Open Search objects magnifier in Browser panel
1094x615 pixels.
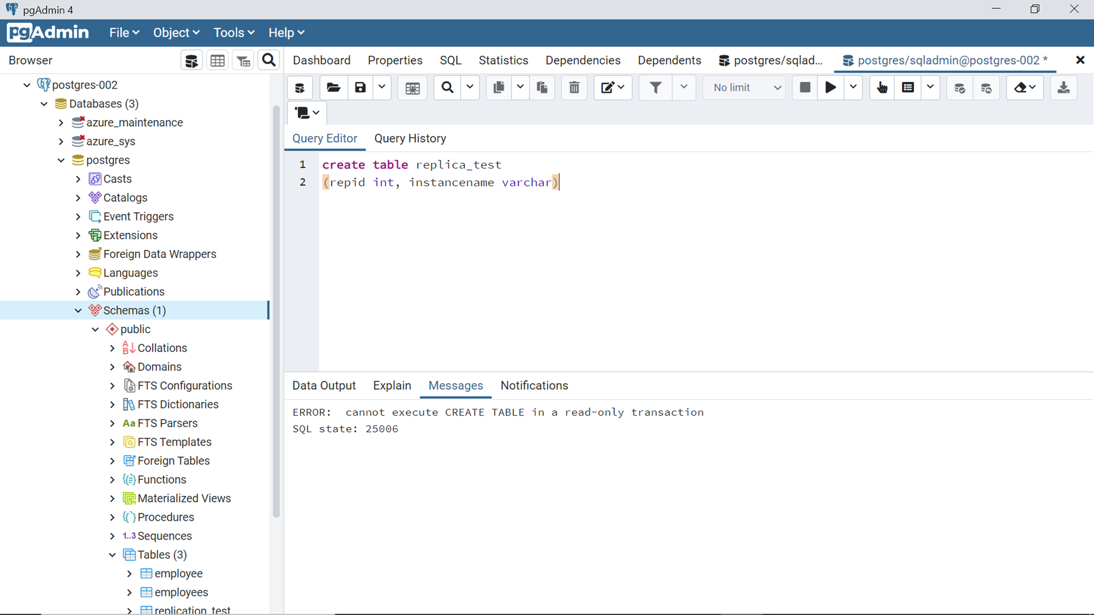[x=269, y=60]
